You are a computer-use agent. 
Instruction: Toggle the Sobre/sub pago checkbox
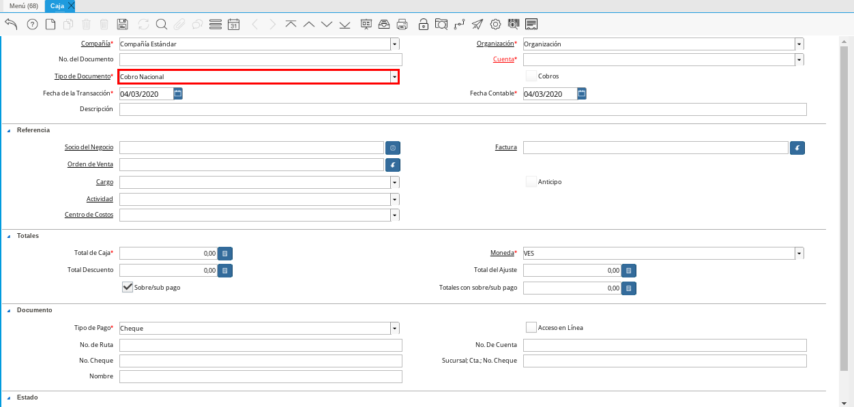(x=127, y=287)
